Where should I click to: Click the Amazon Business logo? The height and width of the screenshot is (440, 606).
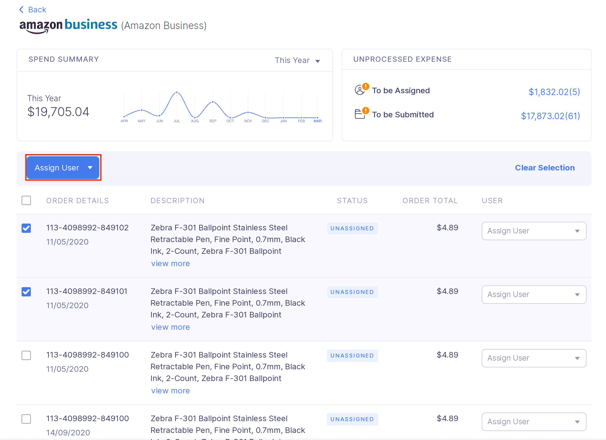click(x=68, y=26)
